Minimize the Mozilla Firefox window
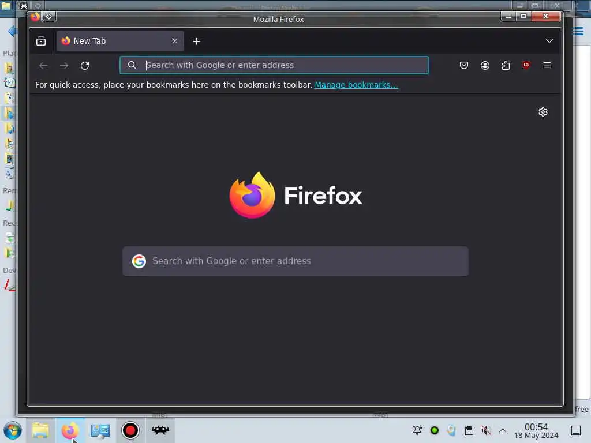The width and height of the screenshot is (591, 443). pos(508,16)
